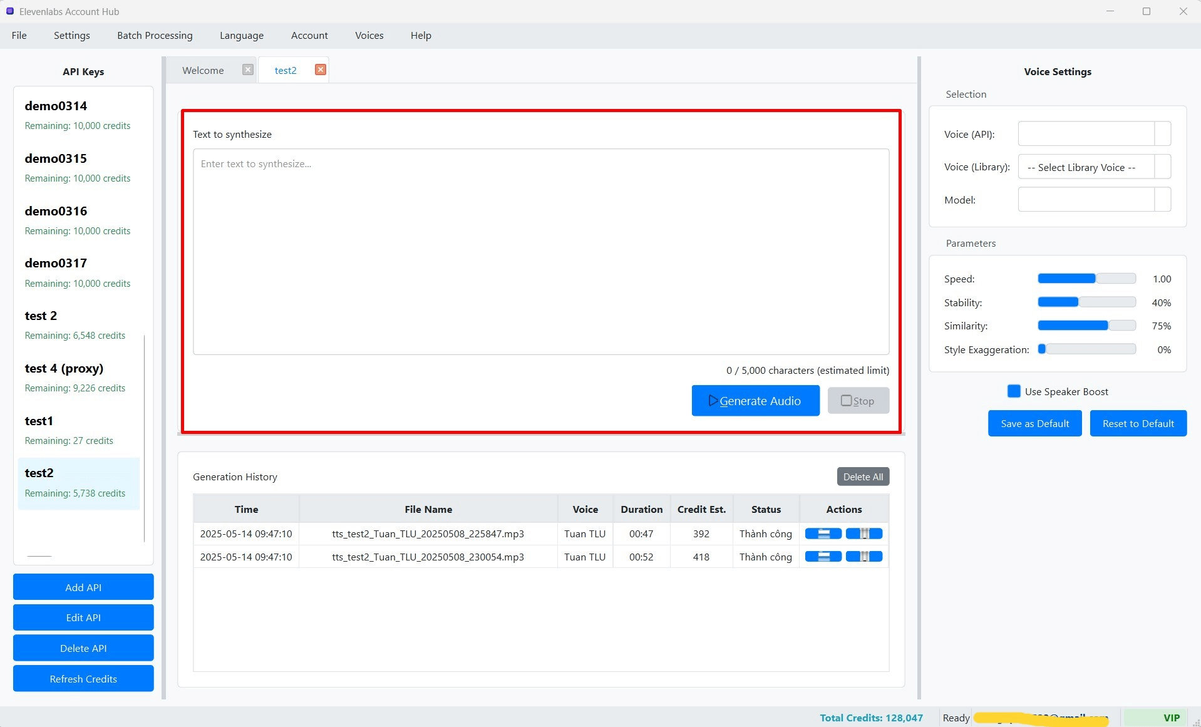
Task: Open the Model dropdown
Action: pos(1094,200)
